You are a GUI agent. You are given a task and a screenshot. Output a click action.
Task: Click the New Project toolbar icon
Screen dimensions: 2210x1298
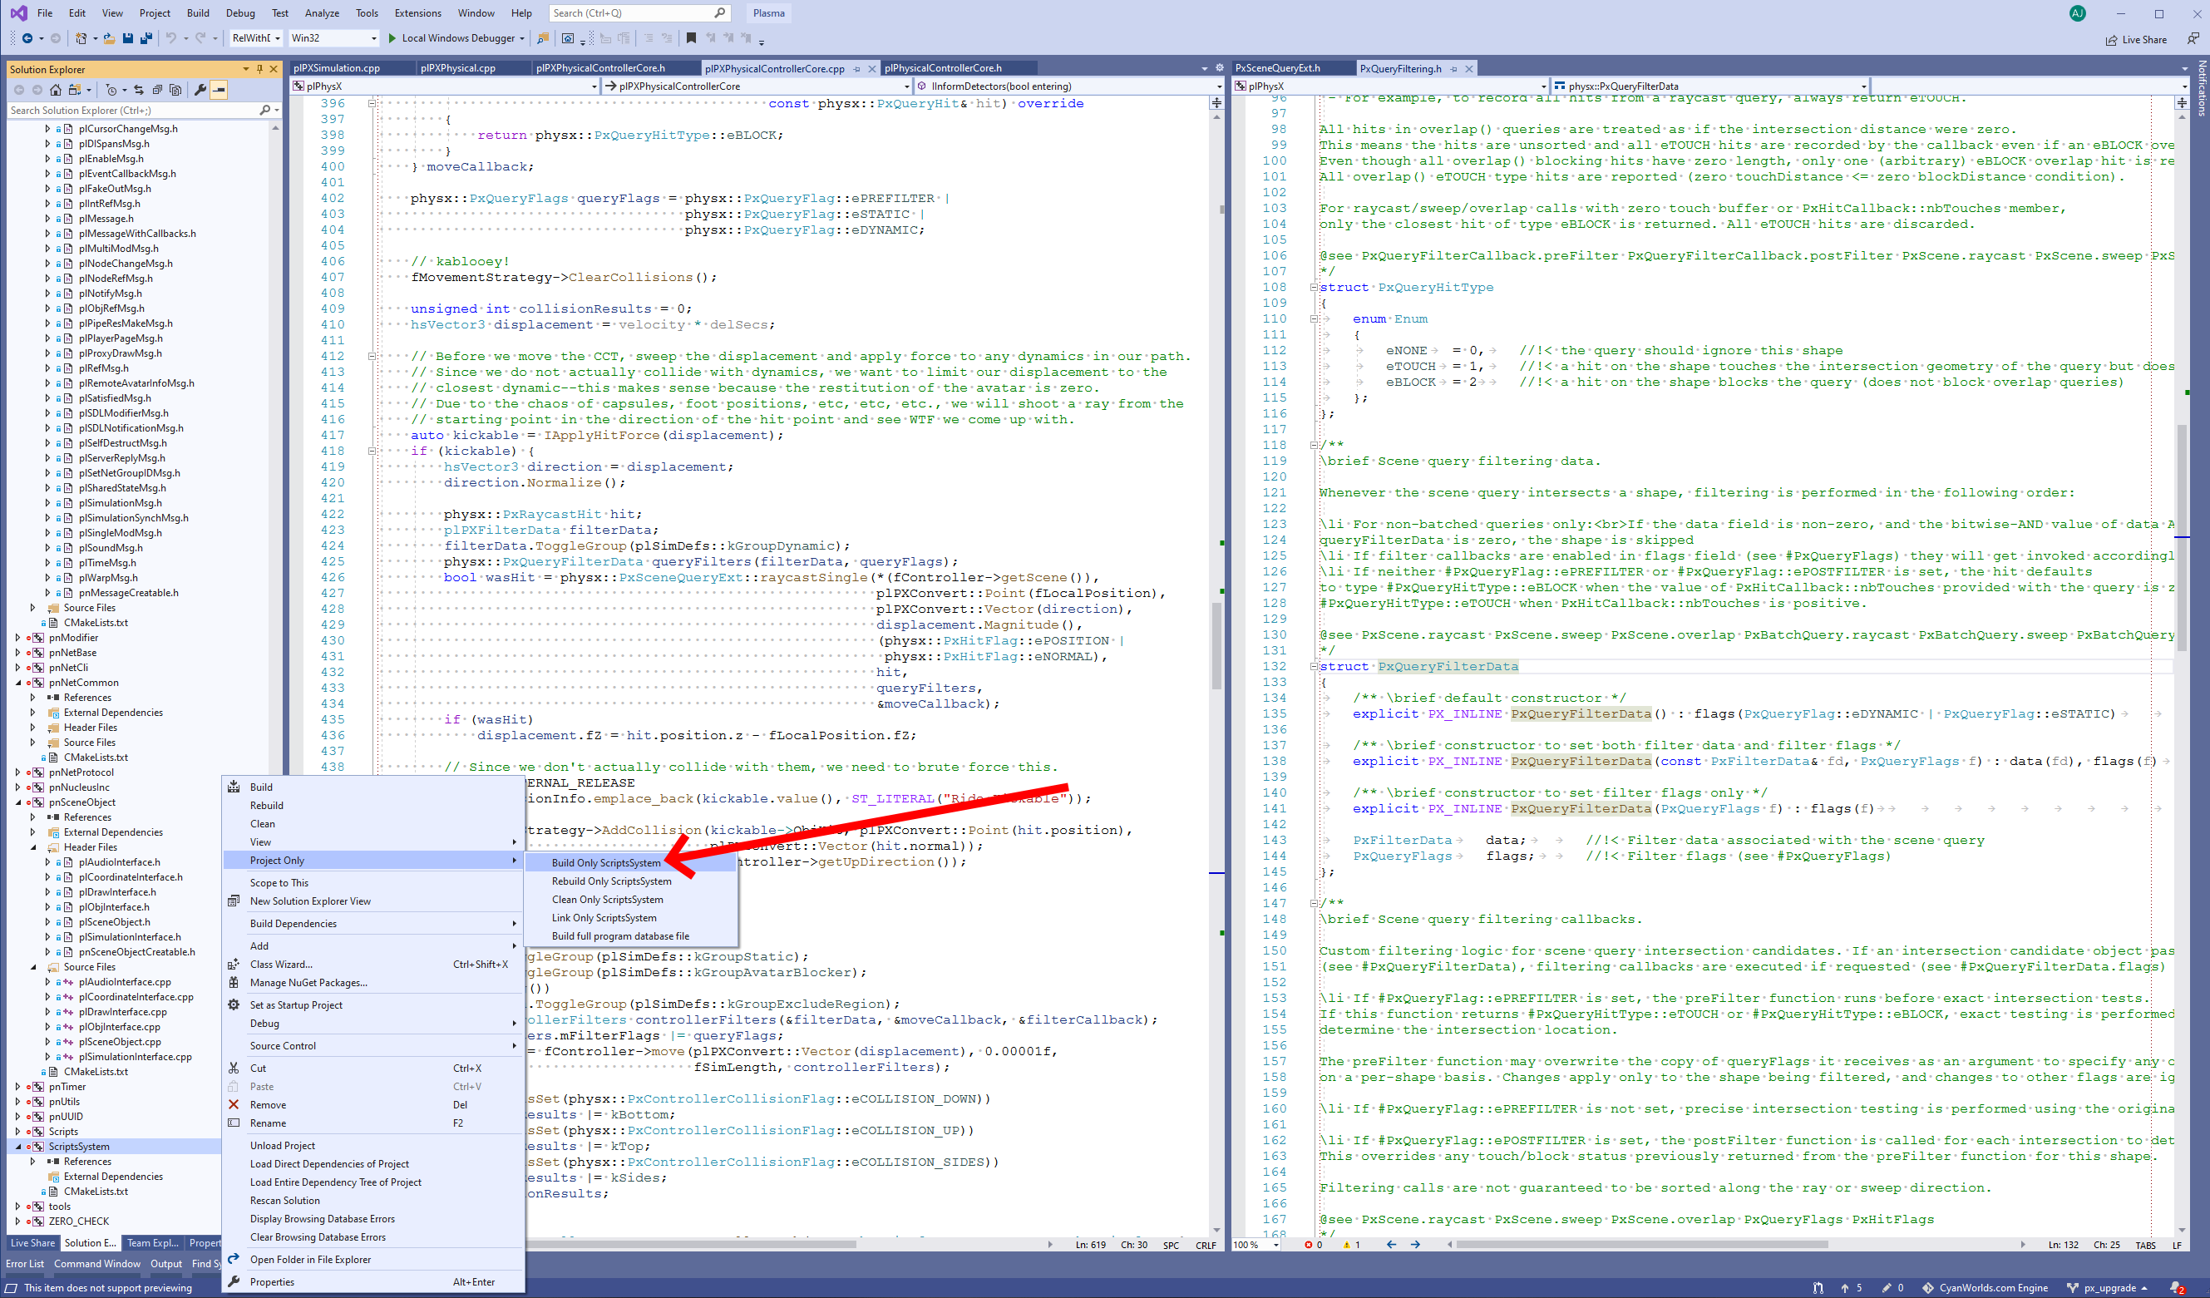81,37
